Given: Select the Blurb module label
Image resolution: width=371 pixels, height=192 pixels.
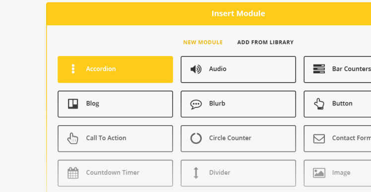Looking at the screenshot, I should 217,103.
